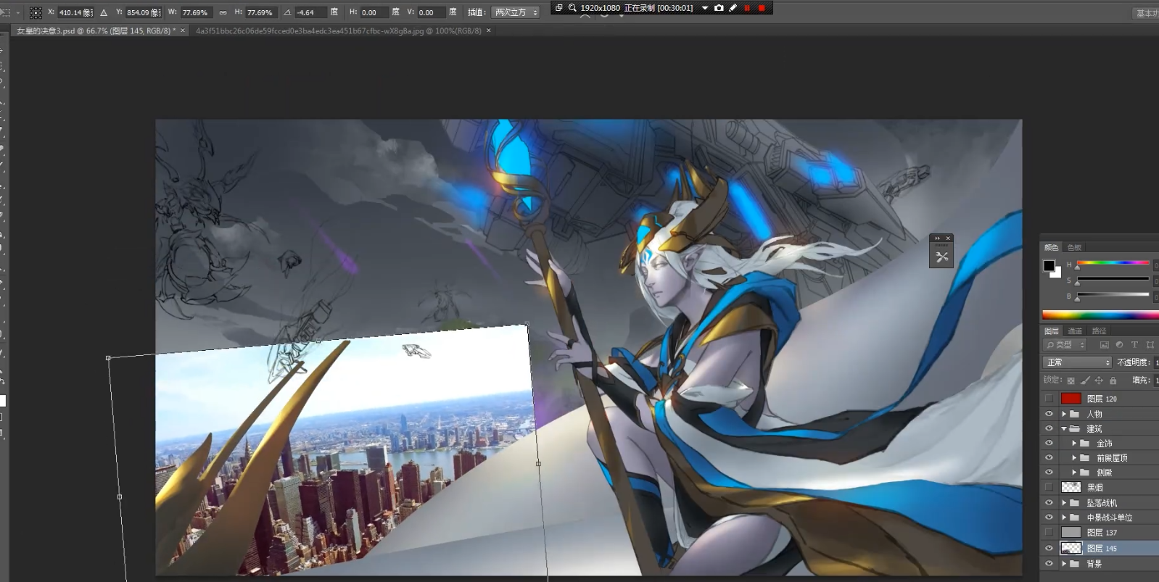Hide the 人物 group with eye icon
The height and width of the screenshot is (582, 1159).
(1049, 414)
